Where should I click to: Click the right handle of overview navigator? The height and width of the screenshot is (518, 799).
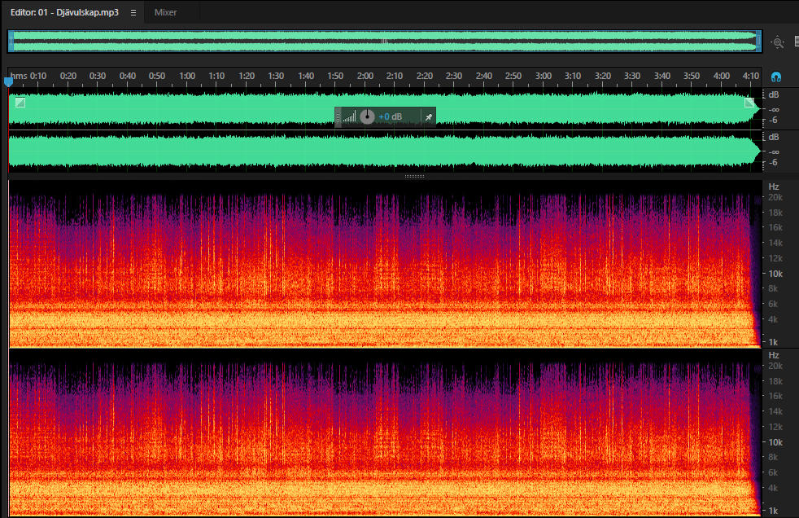[759, 42]
